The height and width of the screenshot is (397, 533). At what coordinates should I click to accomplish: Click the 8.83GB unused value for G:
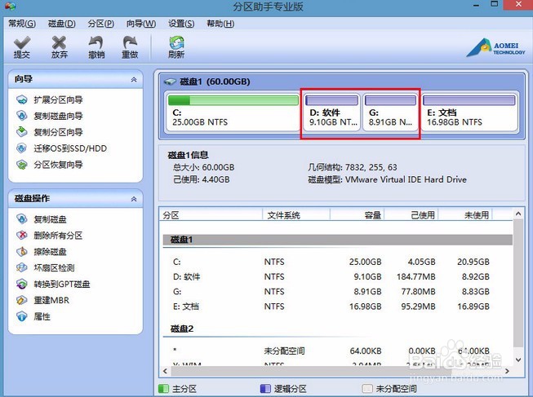click(475, 292)
